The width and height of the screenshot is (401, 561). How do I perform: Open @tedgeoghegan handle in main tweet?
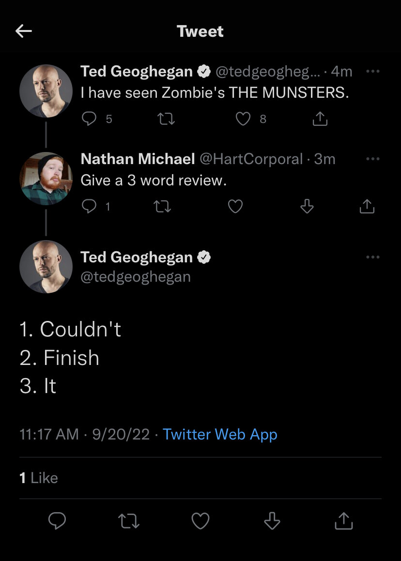pyautogui.click(x=135, y=276)
